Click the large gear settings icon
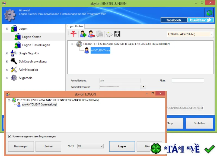217x156 pixels. pos(10,15)
